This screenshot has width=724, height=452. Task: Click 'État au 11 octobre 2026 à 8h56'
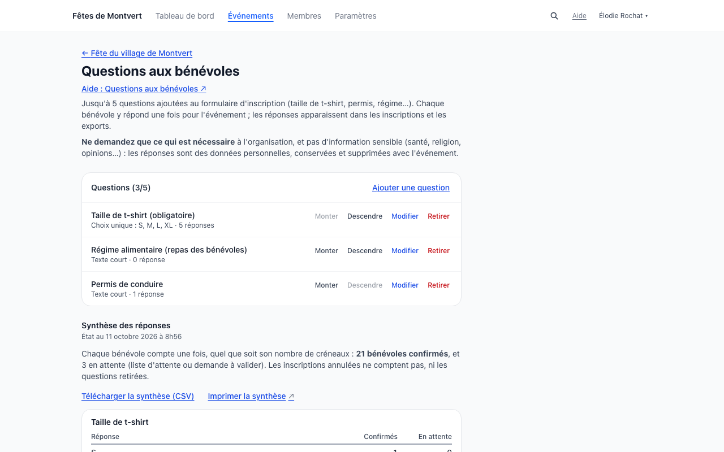[x=131, y=337]
